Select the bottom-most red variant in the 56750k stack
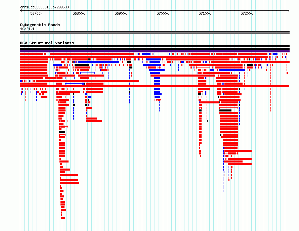 click(63, 218)
